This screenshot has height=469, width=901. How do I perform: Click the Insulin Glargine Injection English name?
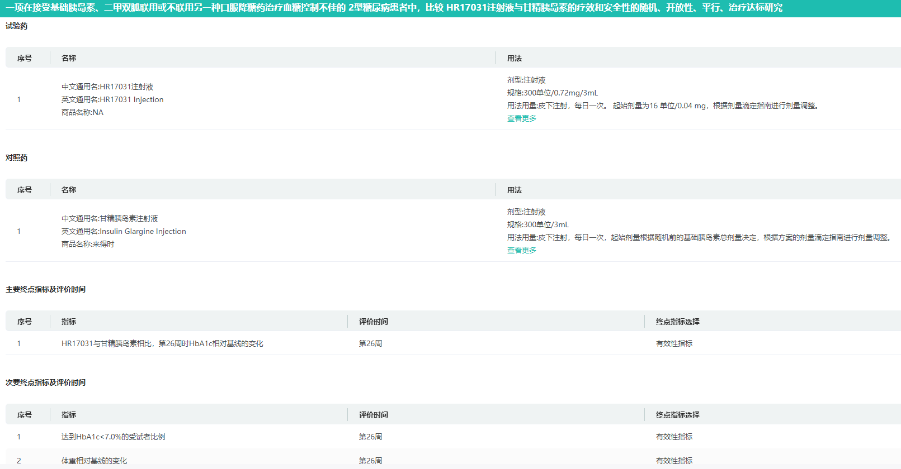pyautogui.click(x=124, y=231)
